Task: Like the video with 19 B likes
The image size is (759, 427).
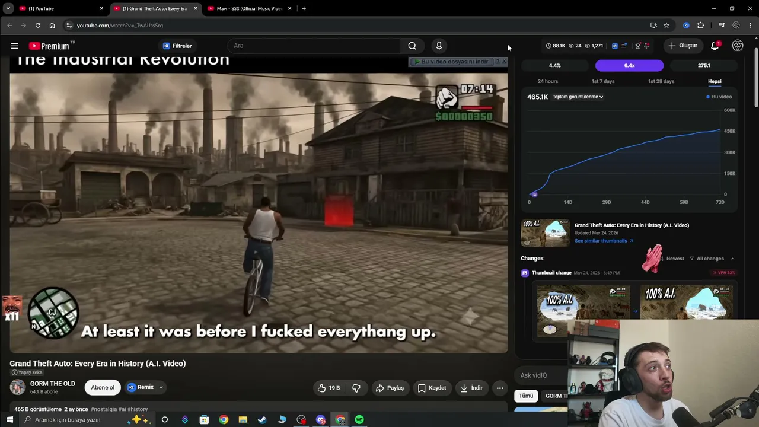Action: (329, 388)
